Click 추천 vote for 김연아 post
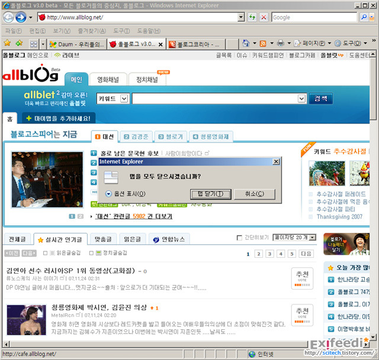 302,278
